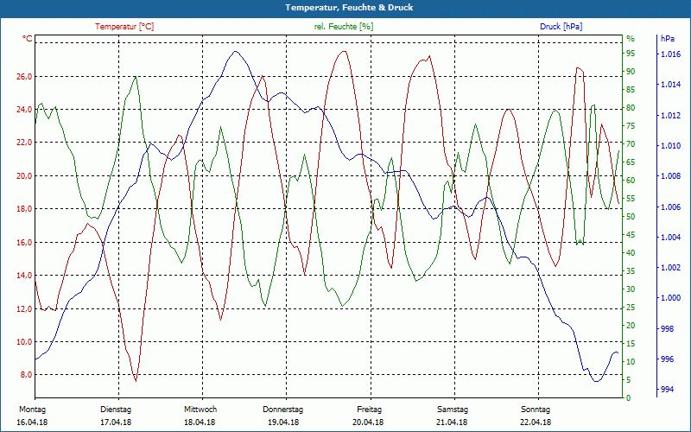Click the 12,0 temperature axis value
The width and height of the screenshot is (691, 432).
[25, 309]
